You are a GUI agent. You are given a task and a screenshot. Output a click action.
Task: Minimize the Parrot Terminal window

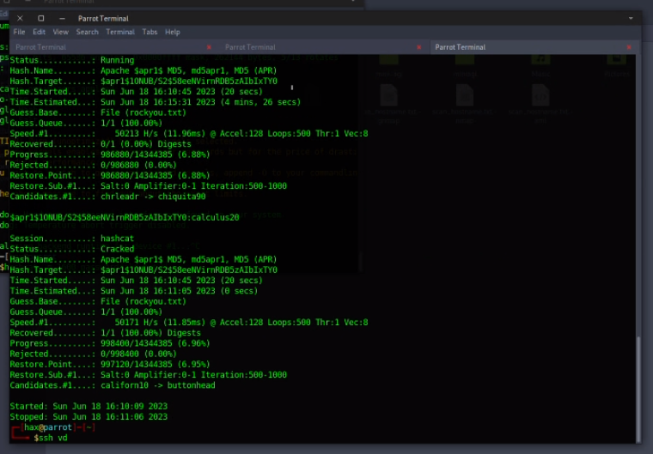pyautogui.click(x=62, y=17)
